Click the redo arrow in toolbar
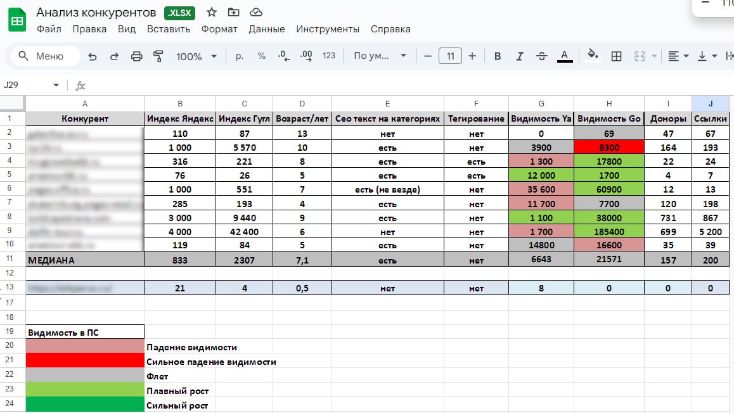 coord(114,56)
